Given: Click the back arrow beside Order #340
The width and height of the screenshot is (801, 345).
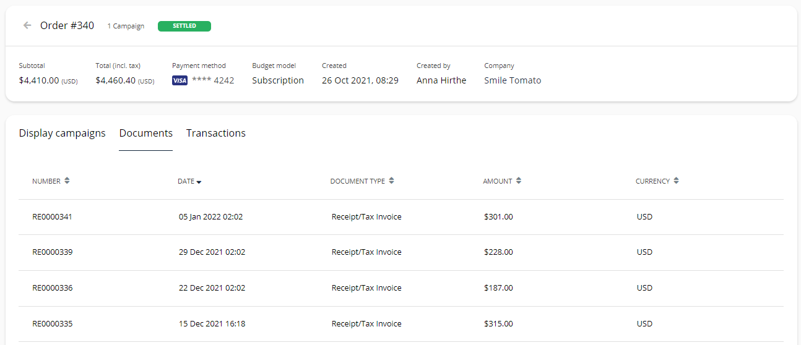Looking at the screenshot, I should [x=27, y=25].
